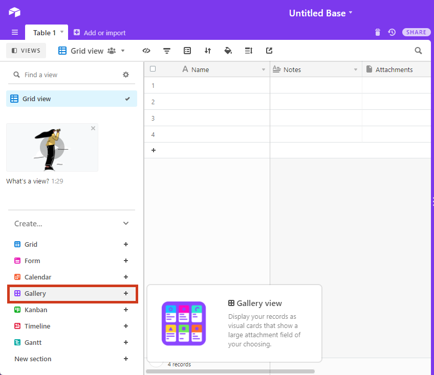Click the SHARE button

[x=416, y=32]
